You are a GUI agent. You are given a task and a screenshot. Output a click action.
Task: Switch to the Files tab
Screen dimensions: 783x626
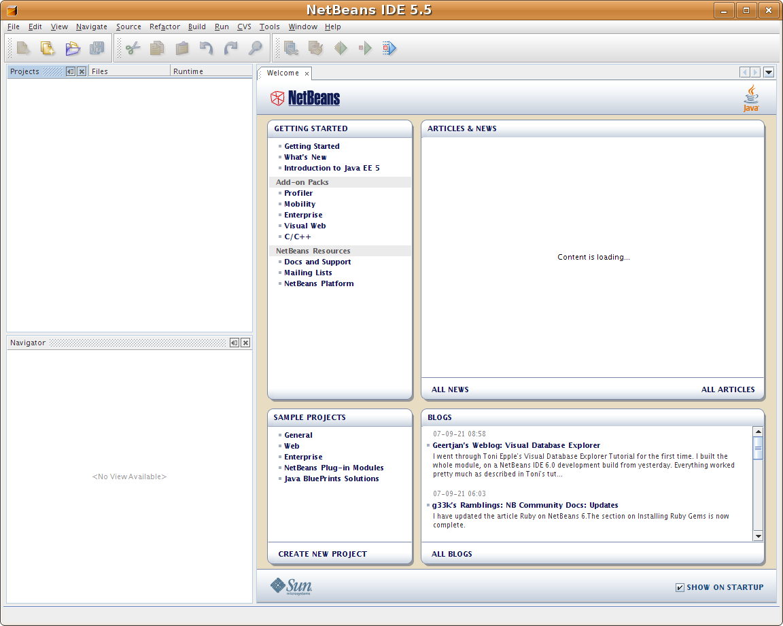point(129,71)
